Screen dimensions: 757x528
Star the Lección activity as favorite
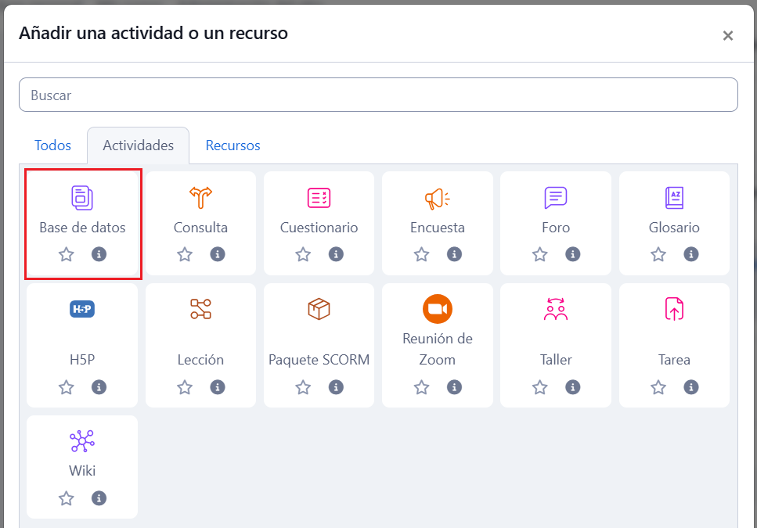[185, 387]
